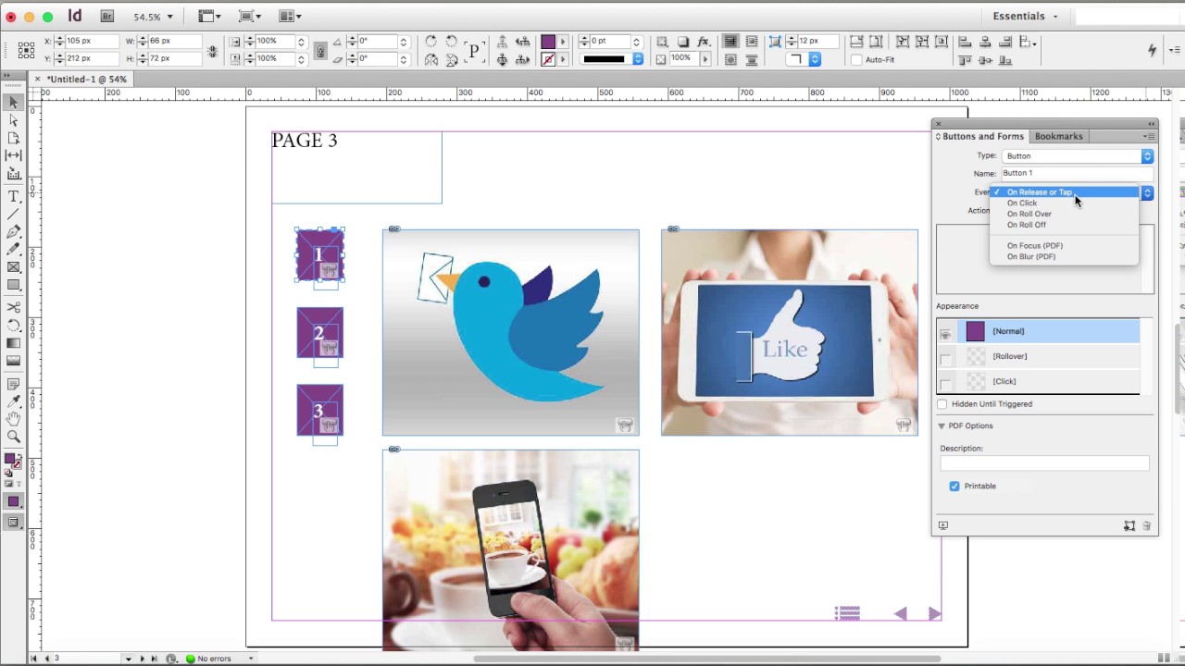Screen dimensions: 1185x666
Task: Toggle constrain proportions for scaling link
Action: [x=319, y=51]
